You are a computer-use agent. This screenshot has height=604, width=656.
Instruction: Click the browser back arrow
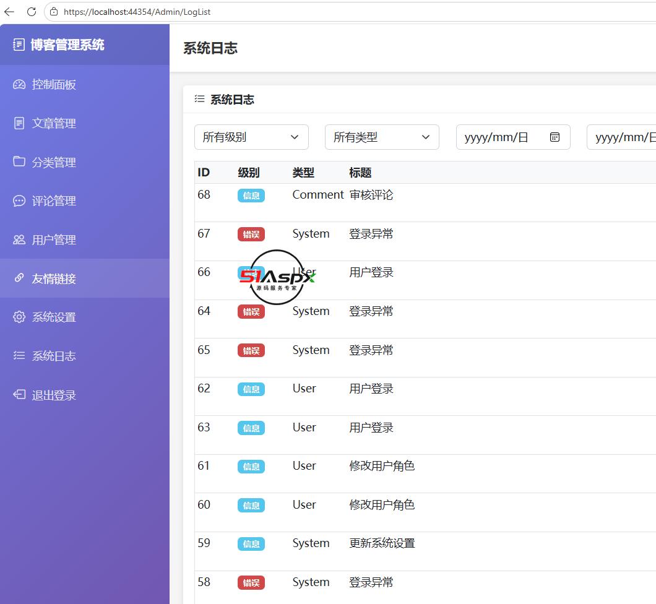tap(9, 12)
